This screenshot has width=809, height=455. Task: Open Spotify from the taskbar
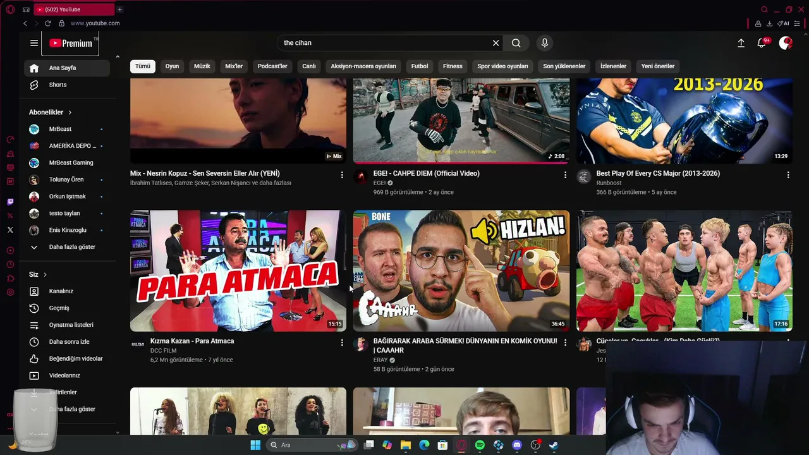click(480, 446)
